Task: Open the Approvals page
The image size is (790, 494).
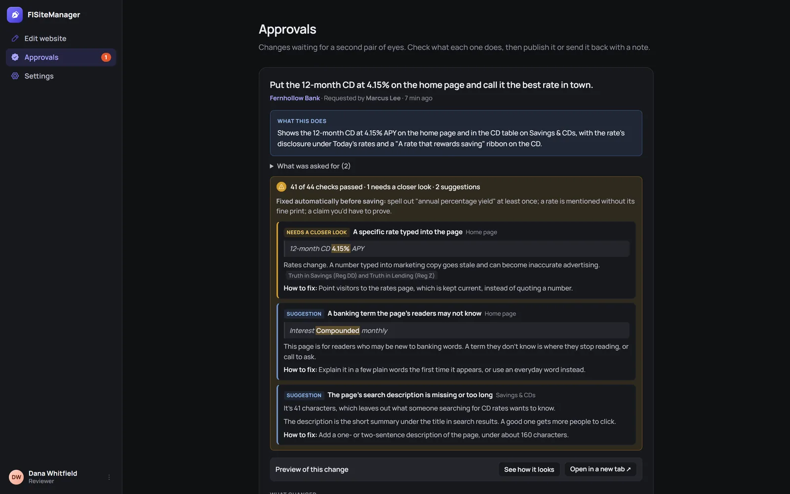Action: pyautogui.click(x=61, y=57)
